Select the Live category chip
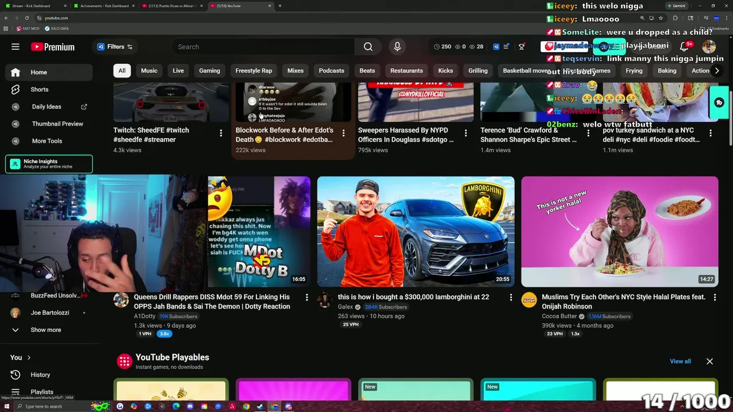The width and height of the screenshot is (733, 412). (x=178, y=71)
